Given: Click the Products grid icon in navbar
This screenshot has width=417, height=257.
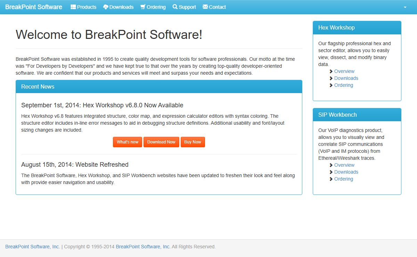Looking at the screenshot, I should [x=73, y=7].
